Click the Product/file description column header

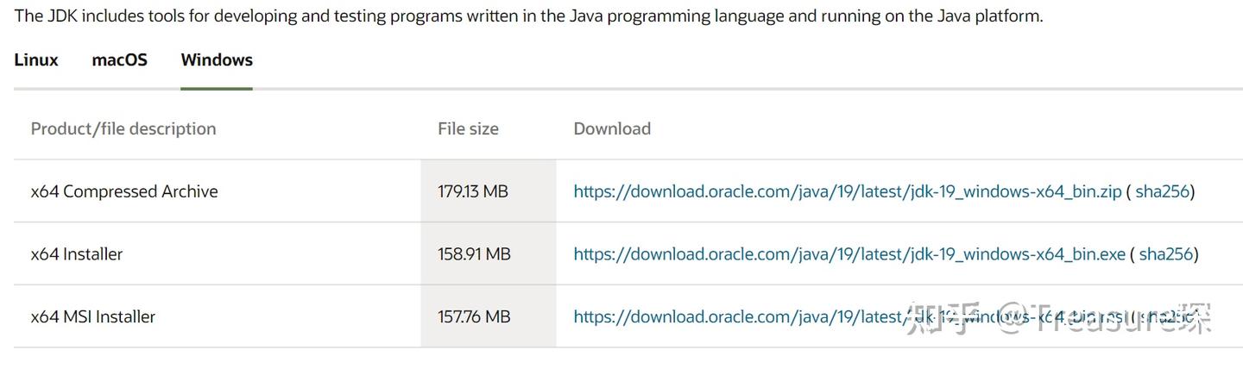click(x=123, y=129)
